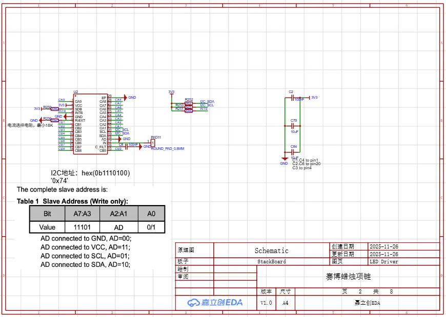The width and height of the screenshot is (446, 317).
Task: Select resistor R250 on SDB pin
Action: (54, 109)
